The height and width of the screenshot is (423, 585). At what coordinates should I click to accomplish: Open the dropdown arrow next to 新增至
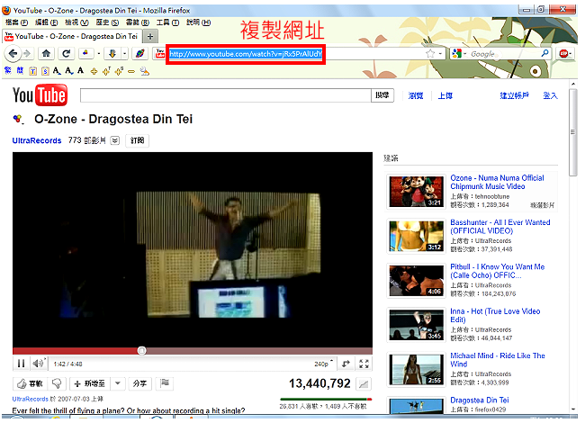[x=118, y=383]
